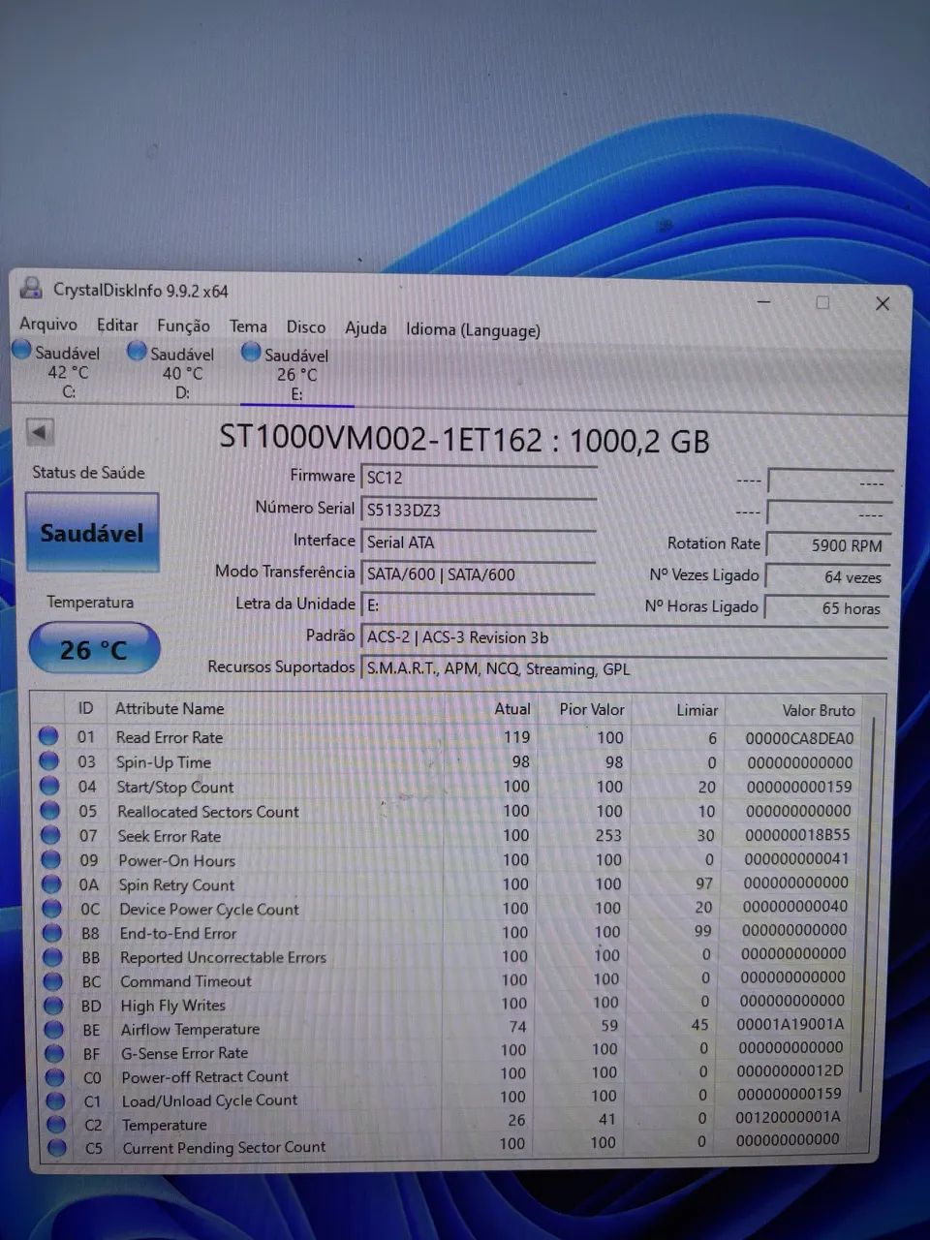Select the Power-On Hours attribute name
Screen dimensions: 930x1240
pos(177,860)
